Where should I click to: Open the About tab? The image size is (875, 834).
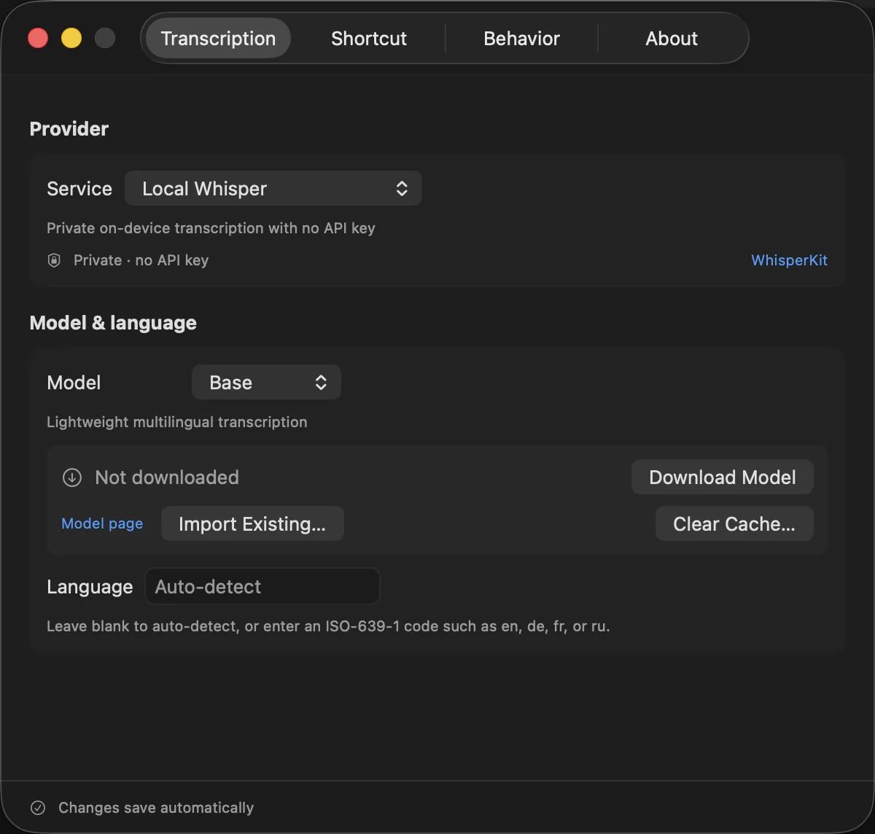[x=672, y=39]
